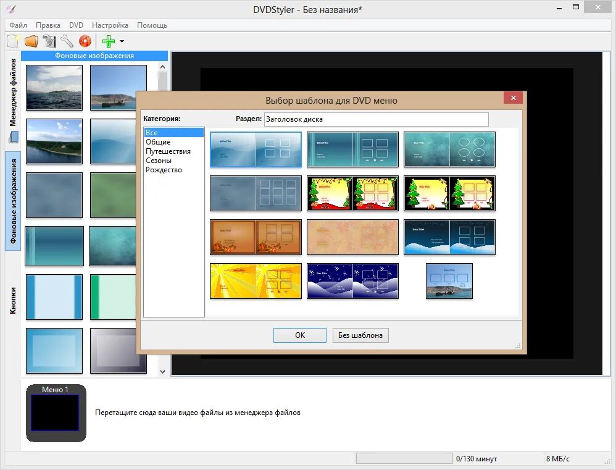Create a new project via toolbar icon

tap(14, 41)
